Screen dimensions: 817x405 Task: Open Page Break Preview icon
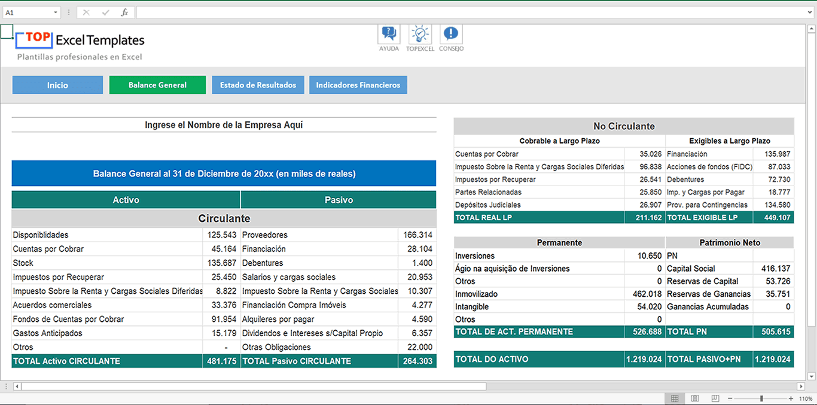pyautogui.click(x=714, y=398)
